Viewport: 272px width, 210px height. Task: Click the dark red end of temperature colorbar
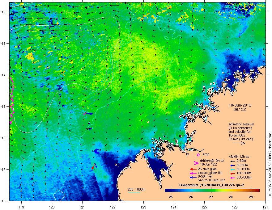coord(257,191)
